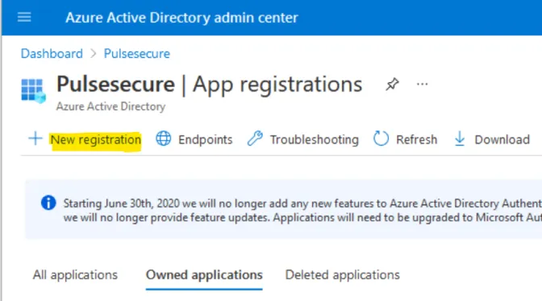
Task: Open the ellipsis more options menu
Action: (x=422, y=85)
